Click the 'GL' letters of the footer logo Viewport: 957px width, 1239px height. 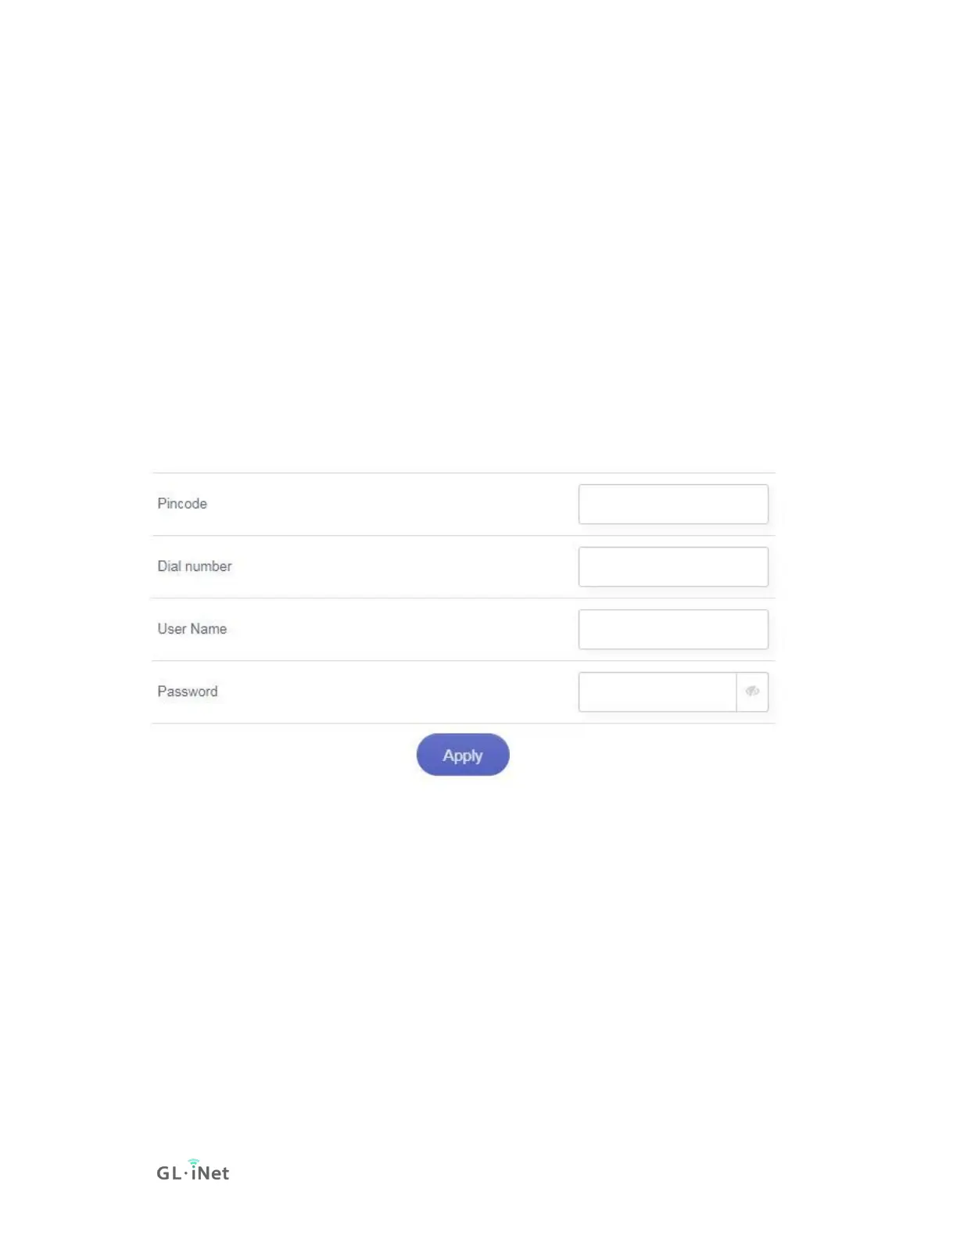(169, 1173)
